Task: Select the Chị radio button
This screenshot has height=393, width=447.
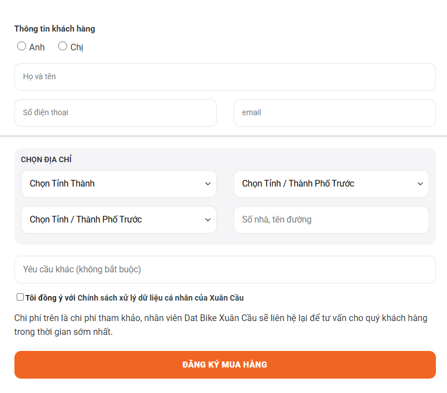Action: click(63, 46)
